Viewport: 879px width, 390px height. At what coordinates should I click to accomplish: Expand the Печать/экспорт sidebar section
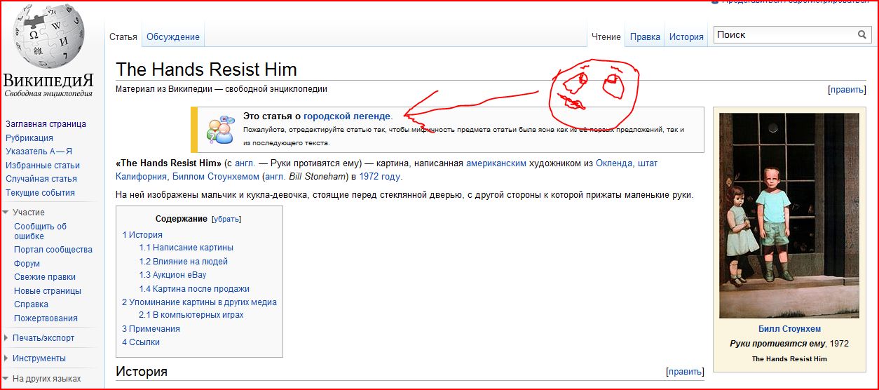coord(6,338)
